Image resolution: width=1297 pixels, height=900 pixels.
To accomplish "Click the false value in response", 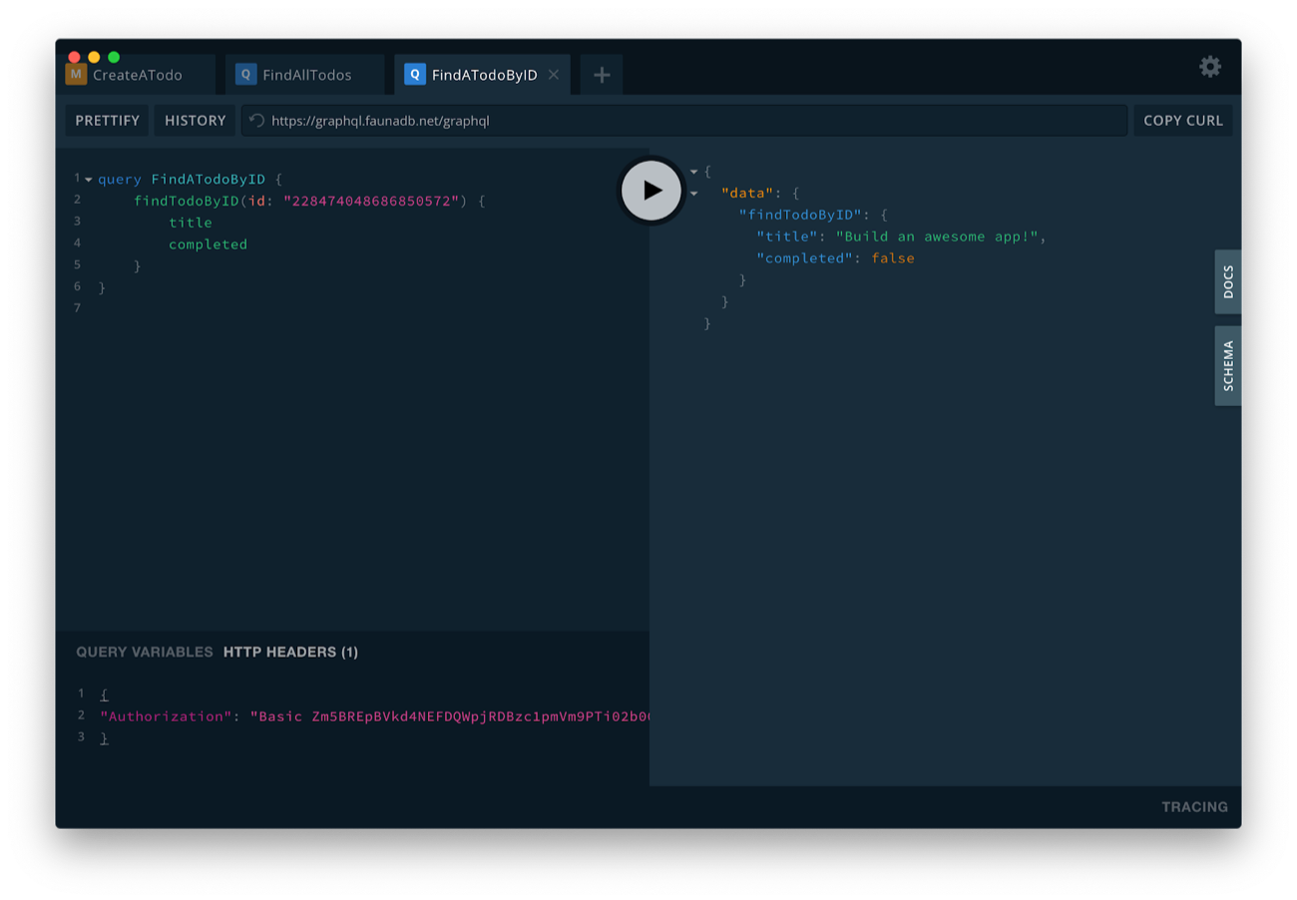I will pyautogui.click(x=893, y=258).
